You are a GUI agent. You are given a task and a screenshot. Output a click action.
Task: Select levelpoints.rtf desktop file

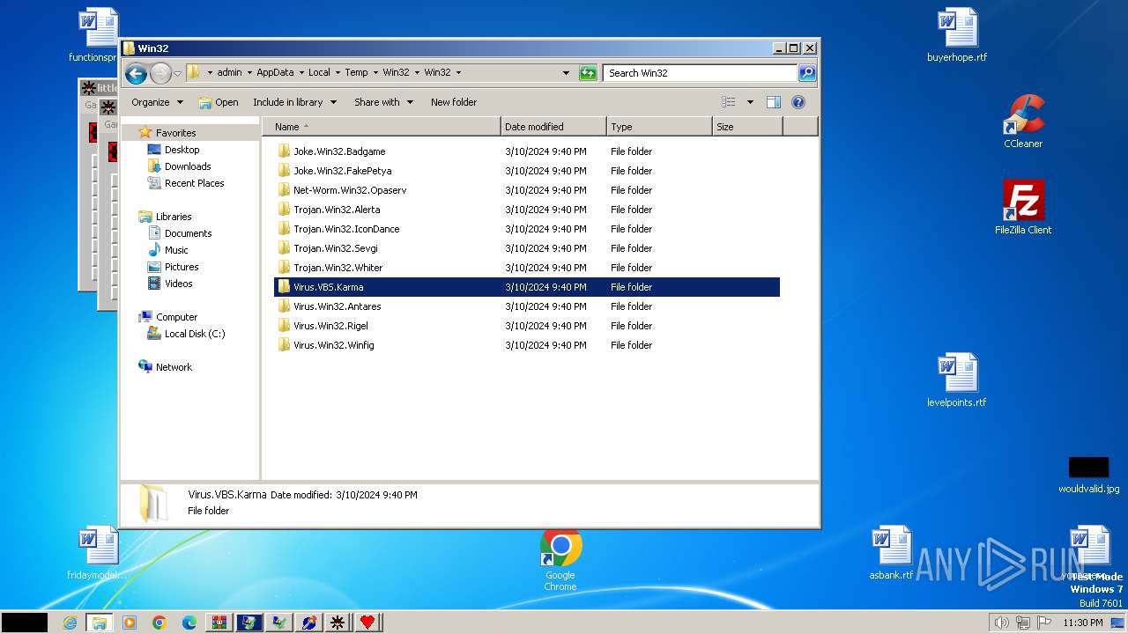click(x=957, y=380)
